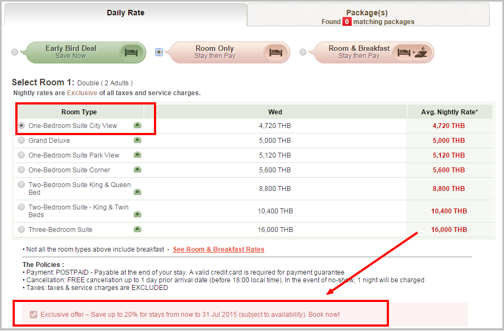
Task: Click bed and breakfast icon on Room & Breakfast
Action: click(x=412, y=53)
